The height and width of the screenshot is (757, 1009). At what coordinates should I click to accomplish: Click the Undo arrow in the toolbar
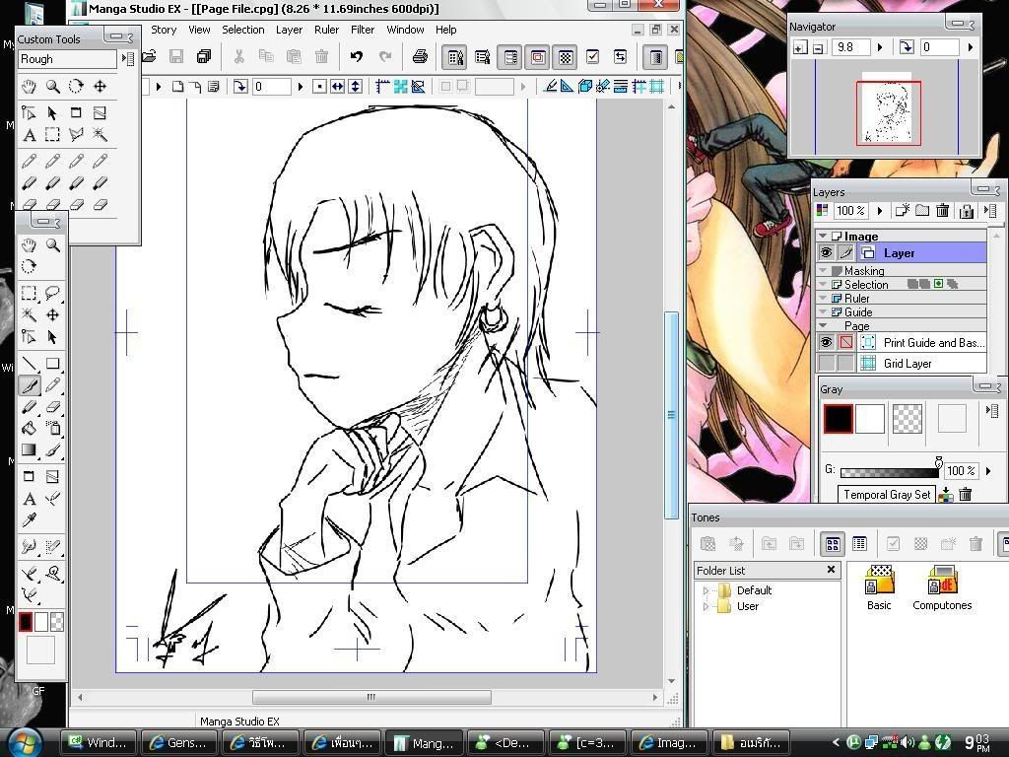coord(356,56)
